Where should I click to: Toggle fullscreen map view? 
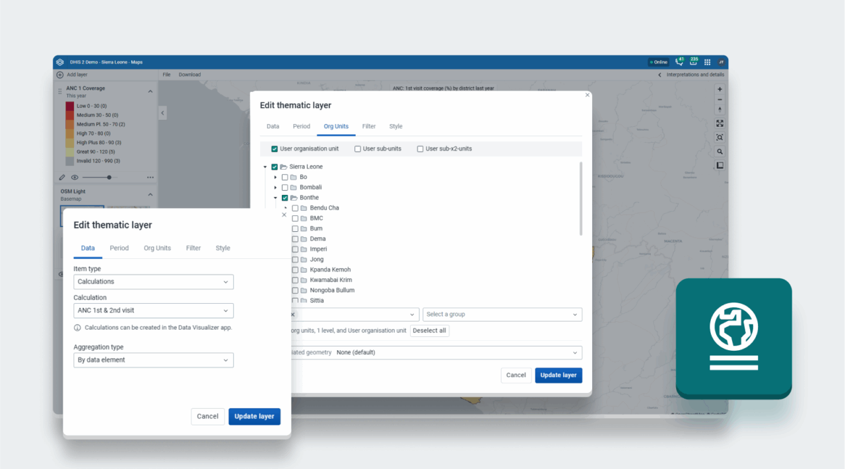(720, 124)
